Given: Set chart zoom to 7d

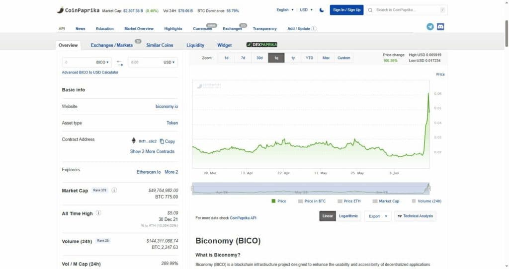Looking at the screenshot, I should 243,58.
